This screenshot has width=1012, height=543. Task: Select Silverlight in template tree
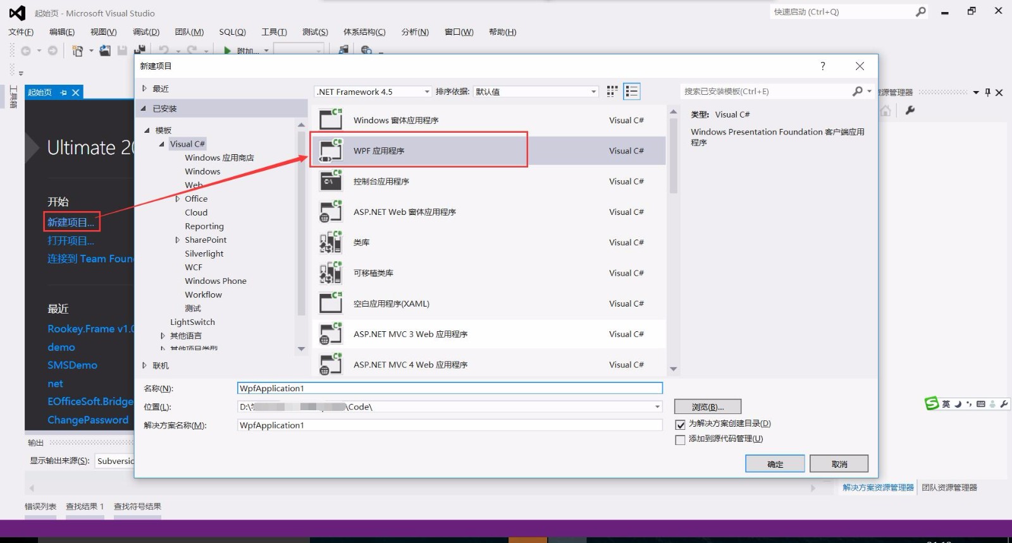pyautogui.click(x=204, y=253)
